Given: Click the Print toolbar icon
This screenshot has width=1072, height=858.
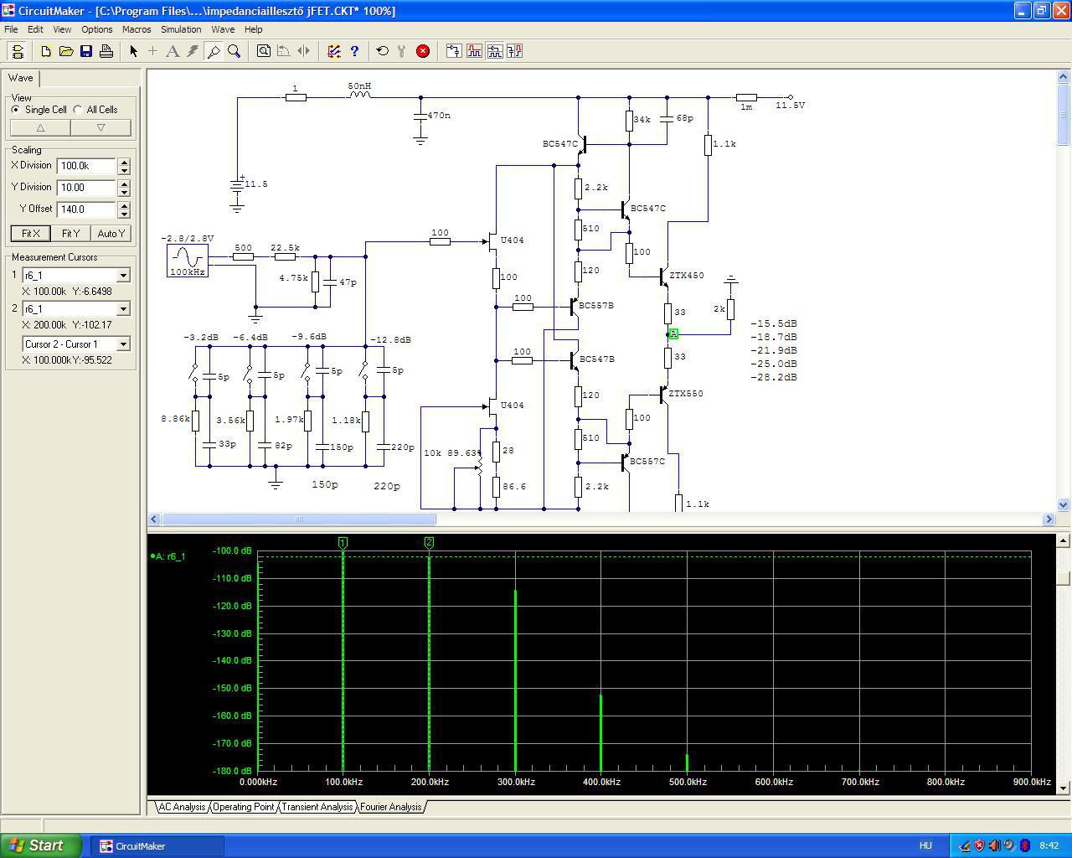Looking at the screenshot, I should [x=106, y=51].
